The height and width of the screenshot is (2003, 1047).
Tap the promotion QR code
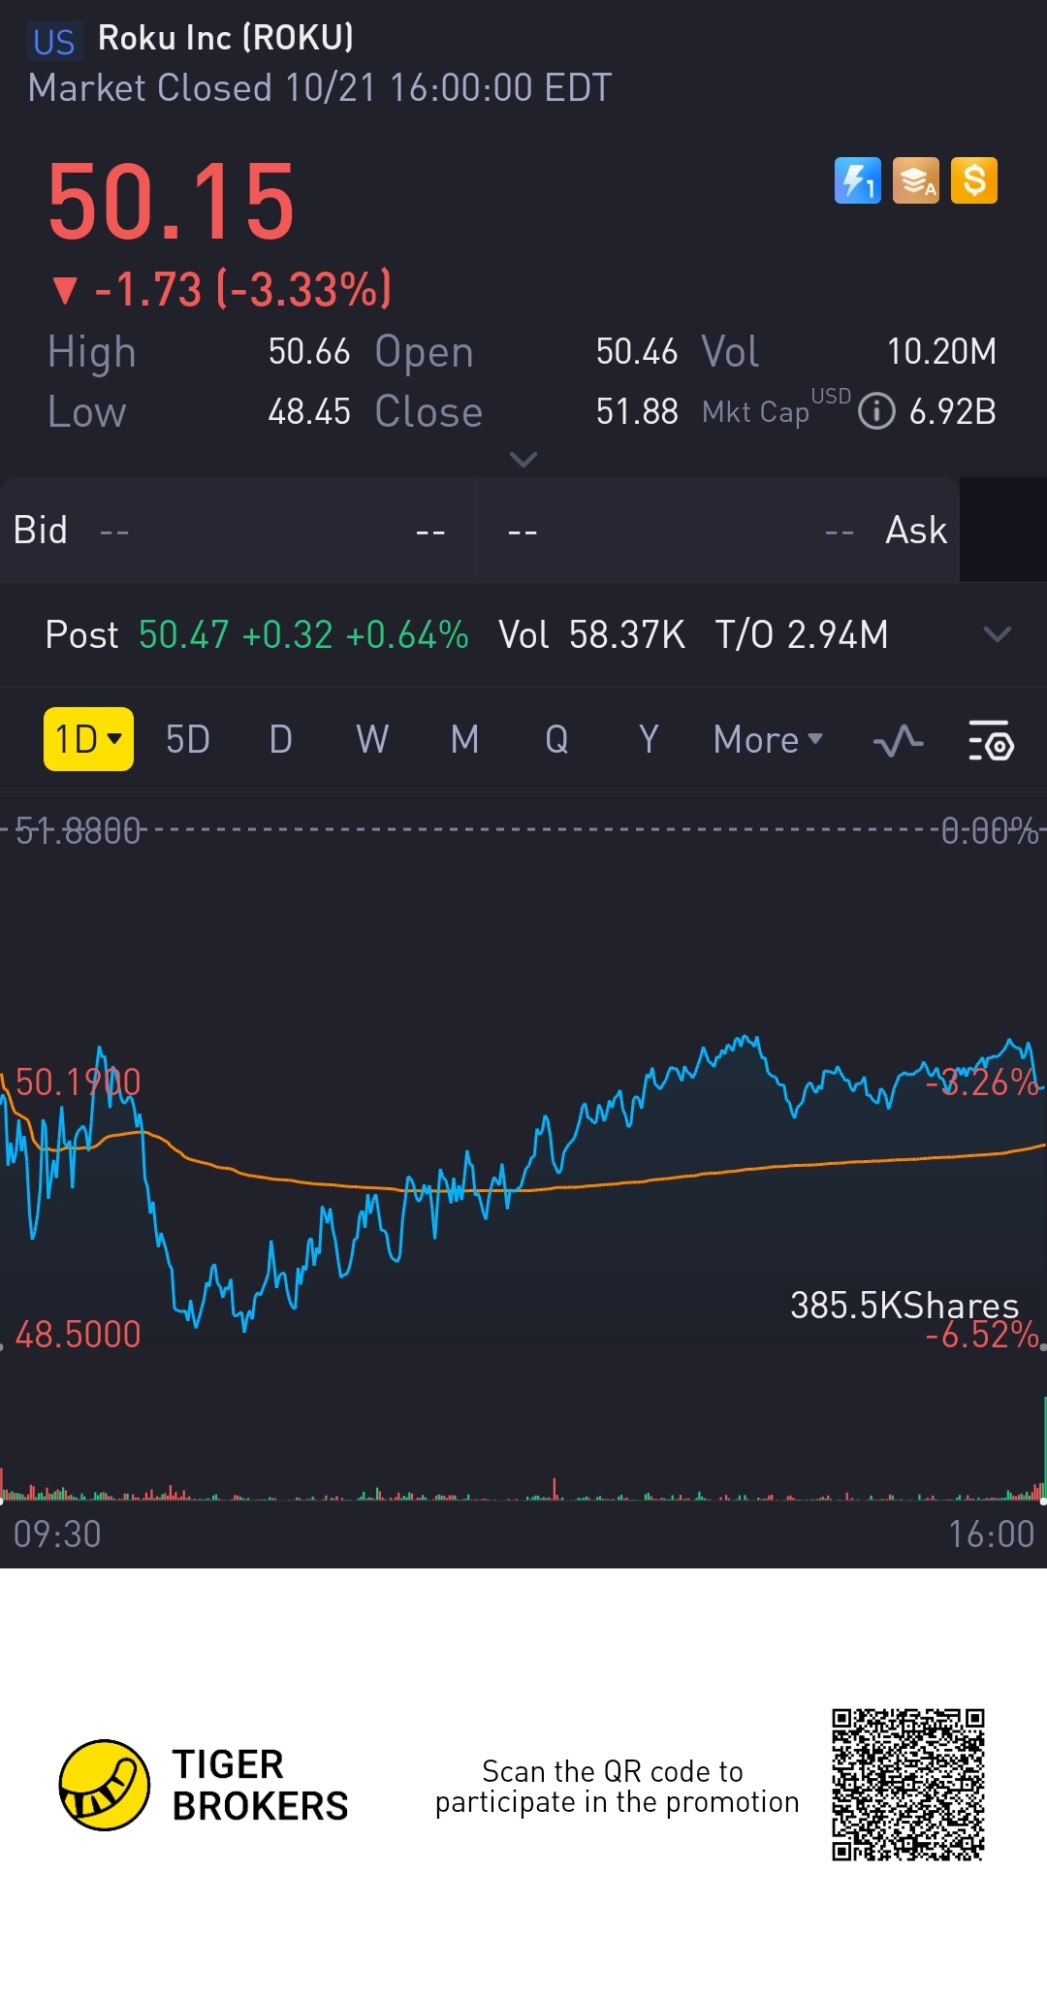click(908, 1785)
